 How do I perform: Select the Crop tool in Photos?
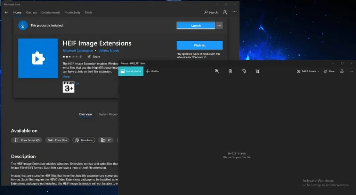point(257,71)
